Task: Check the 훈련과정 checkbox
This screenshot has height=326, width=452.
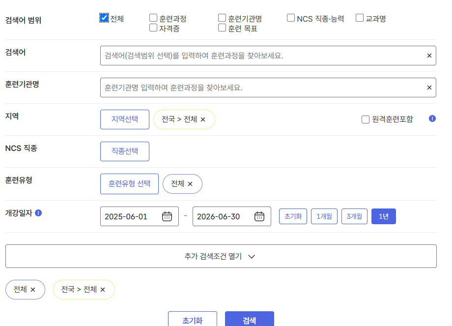Action: pos(153,18)
